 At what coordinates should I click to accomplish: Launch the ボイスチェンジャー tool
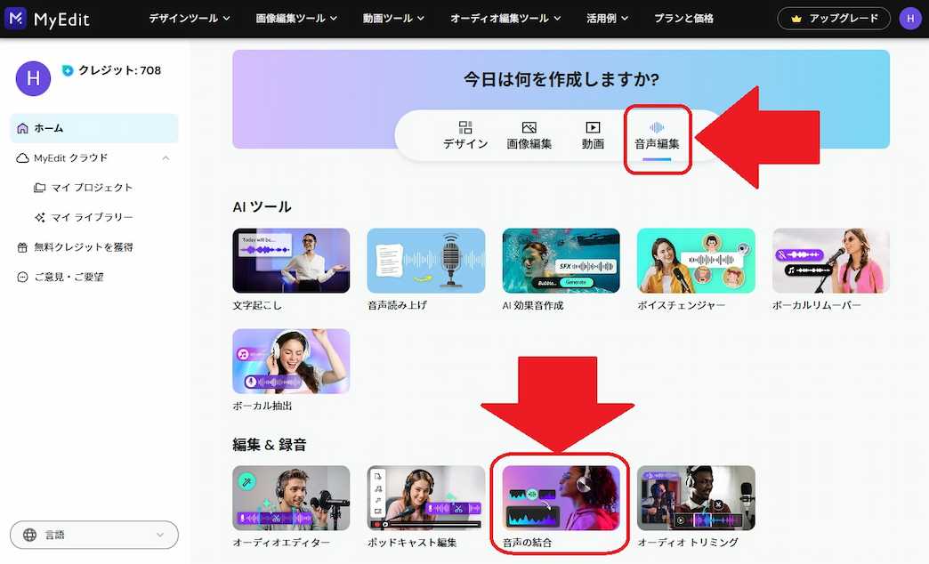[696, 261]
